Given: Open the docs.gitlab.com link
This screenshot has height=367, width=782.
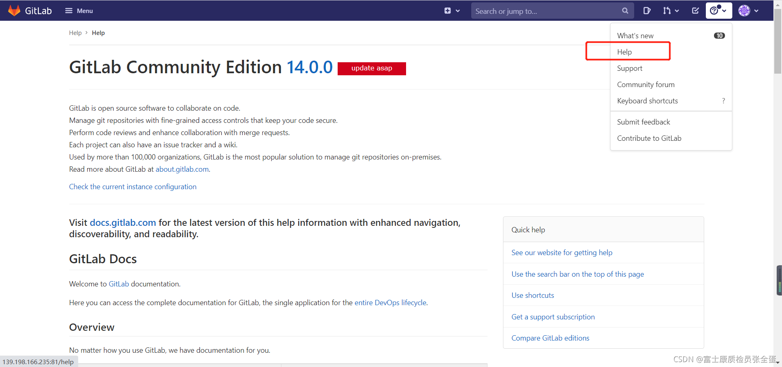Looking at the screenshot, I should point(123,223).
